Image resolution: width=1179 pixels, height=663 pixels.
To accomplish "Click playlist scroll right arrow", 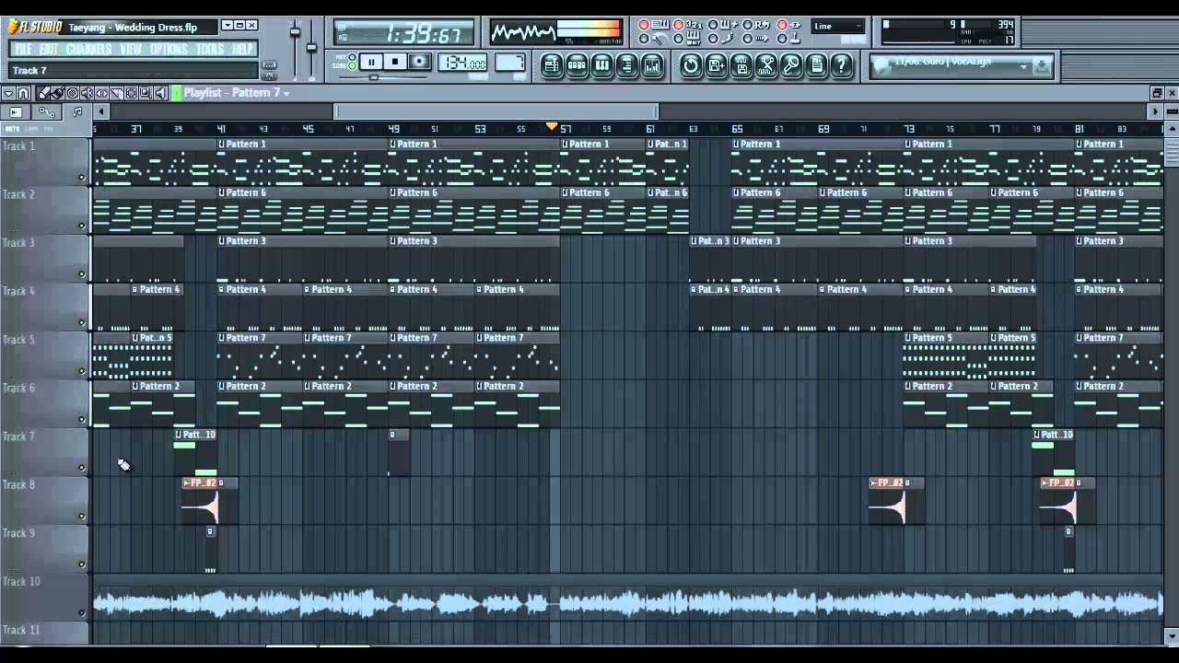I will pos(1155,111).
